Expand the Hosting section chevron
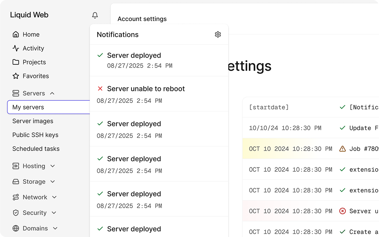 click(x=53, y=166)
